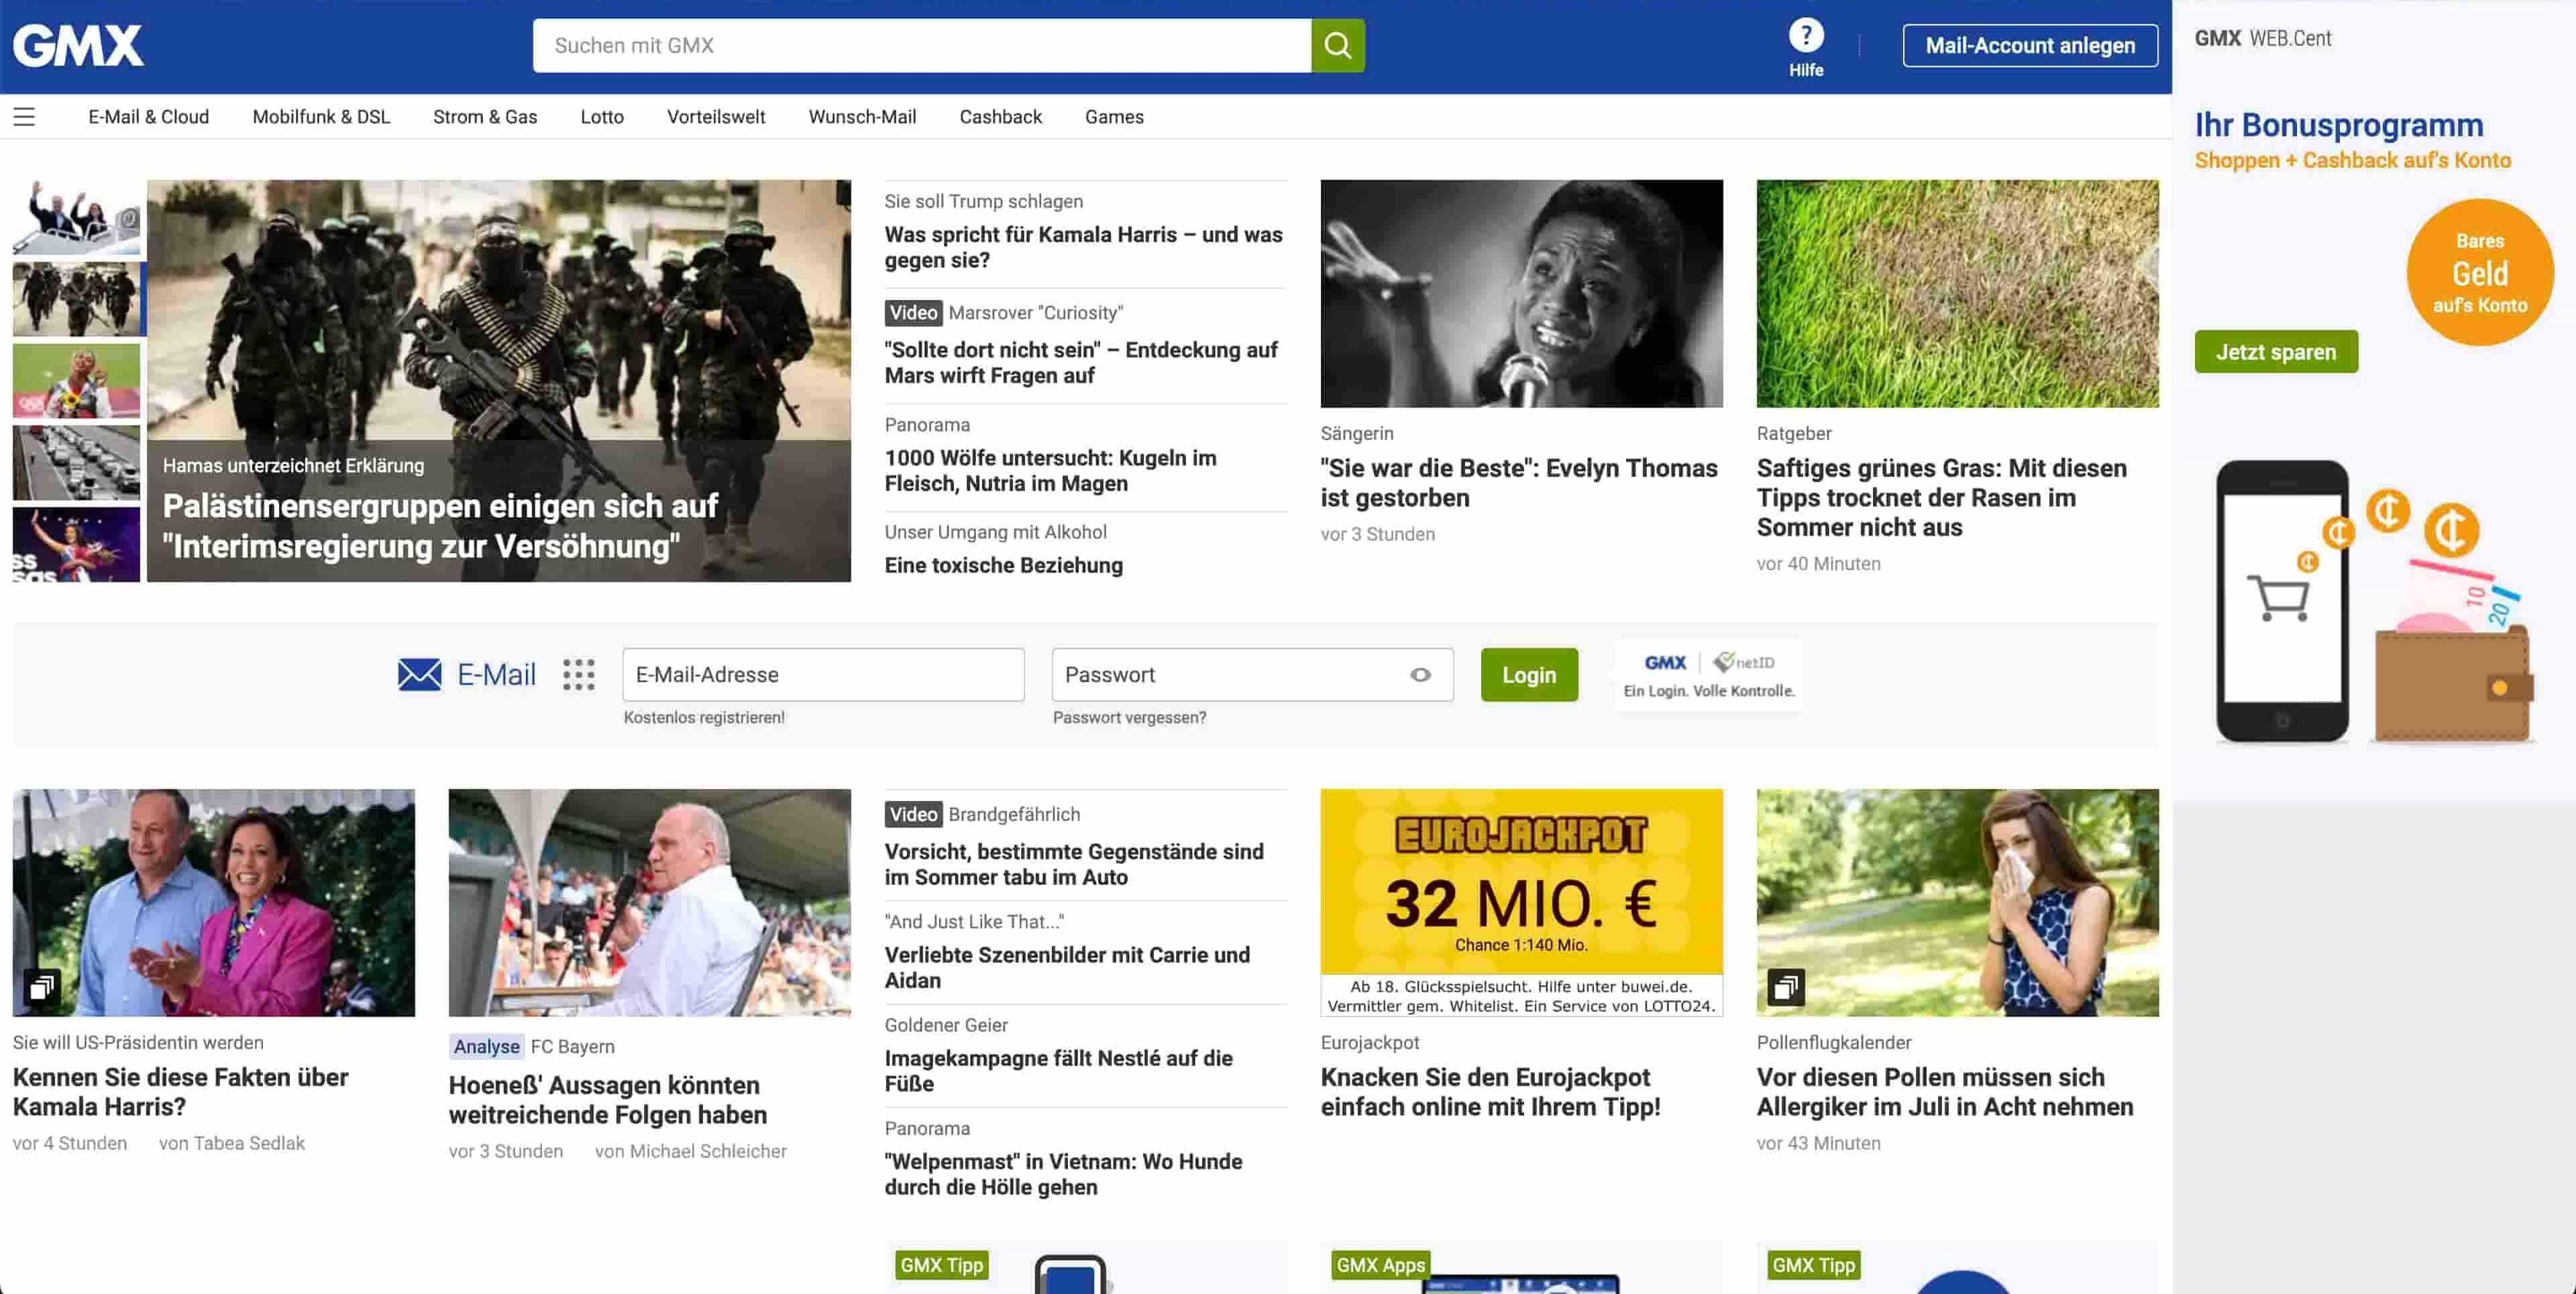Click the wallet illustration in the ad
The width and height of the screenshot is (2576, 1294).
(2453, 684)
